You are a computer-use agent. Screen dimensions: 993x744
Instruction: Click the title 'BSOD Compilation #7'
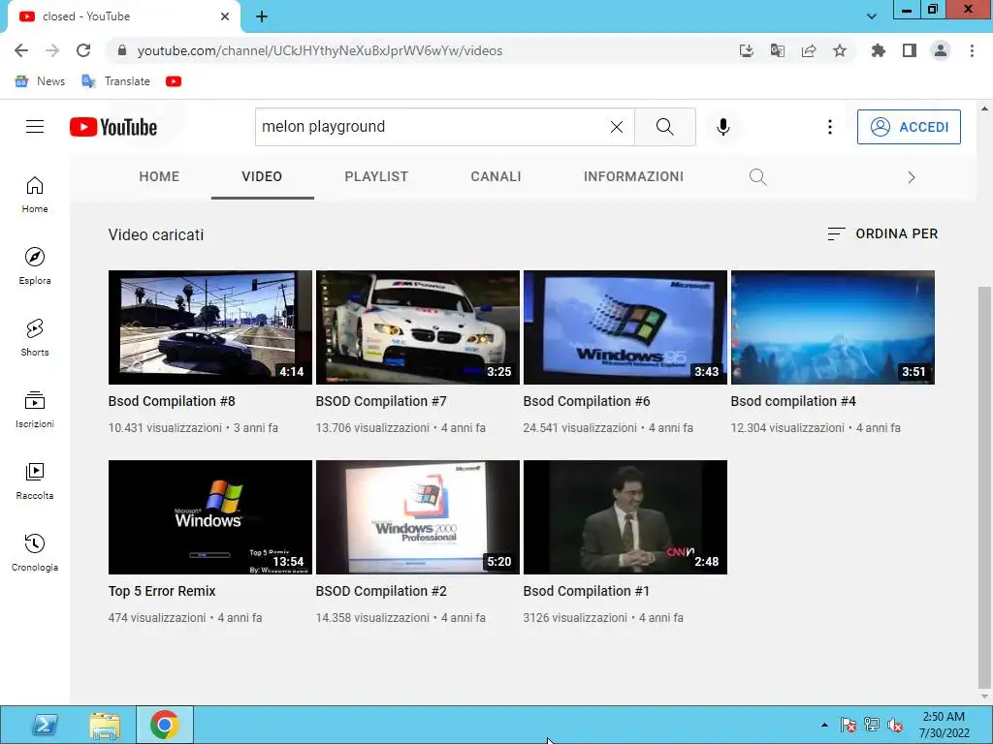coord(381,401)
